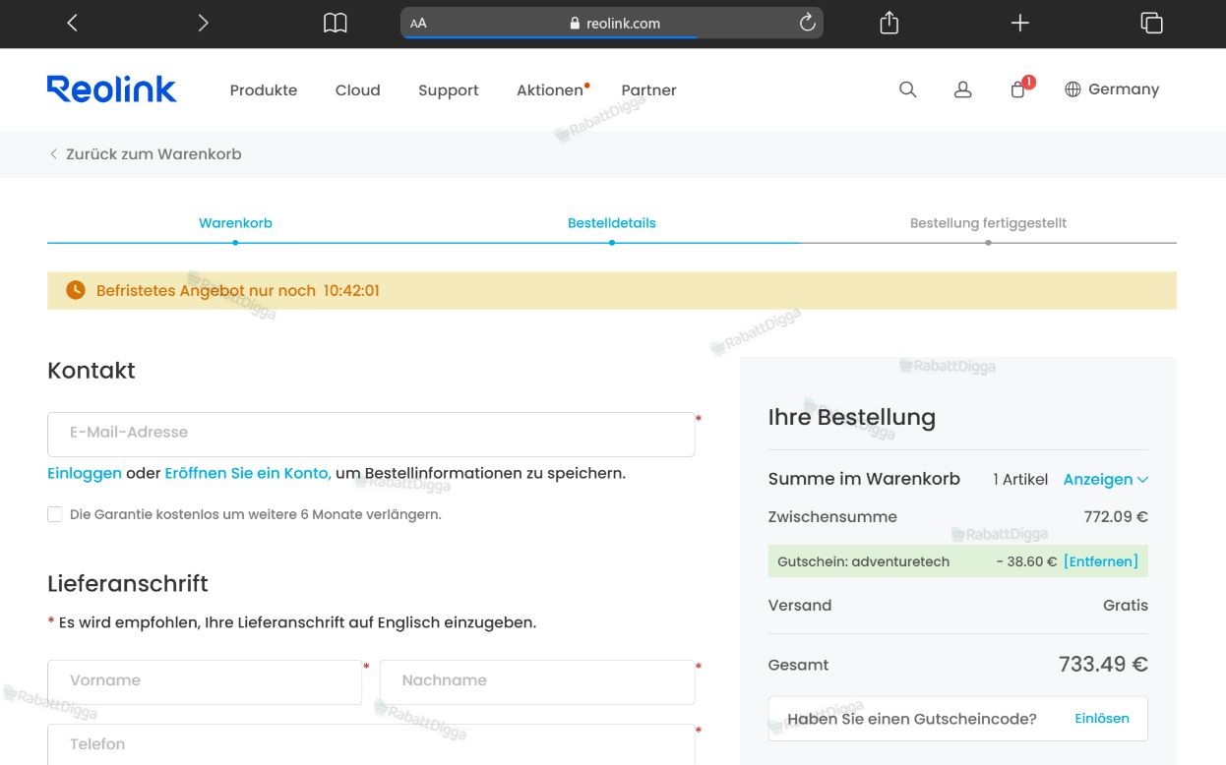
Task: Go back with Safari back arrow
Action: point(72,23)
